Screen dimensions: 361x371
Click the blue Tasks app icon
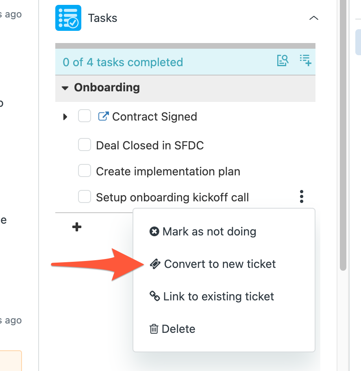tap(68, 18)
